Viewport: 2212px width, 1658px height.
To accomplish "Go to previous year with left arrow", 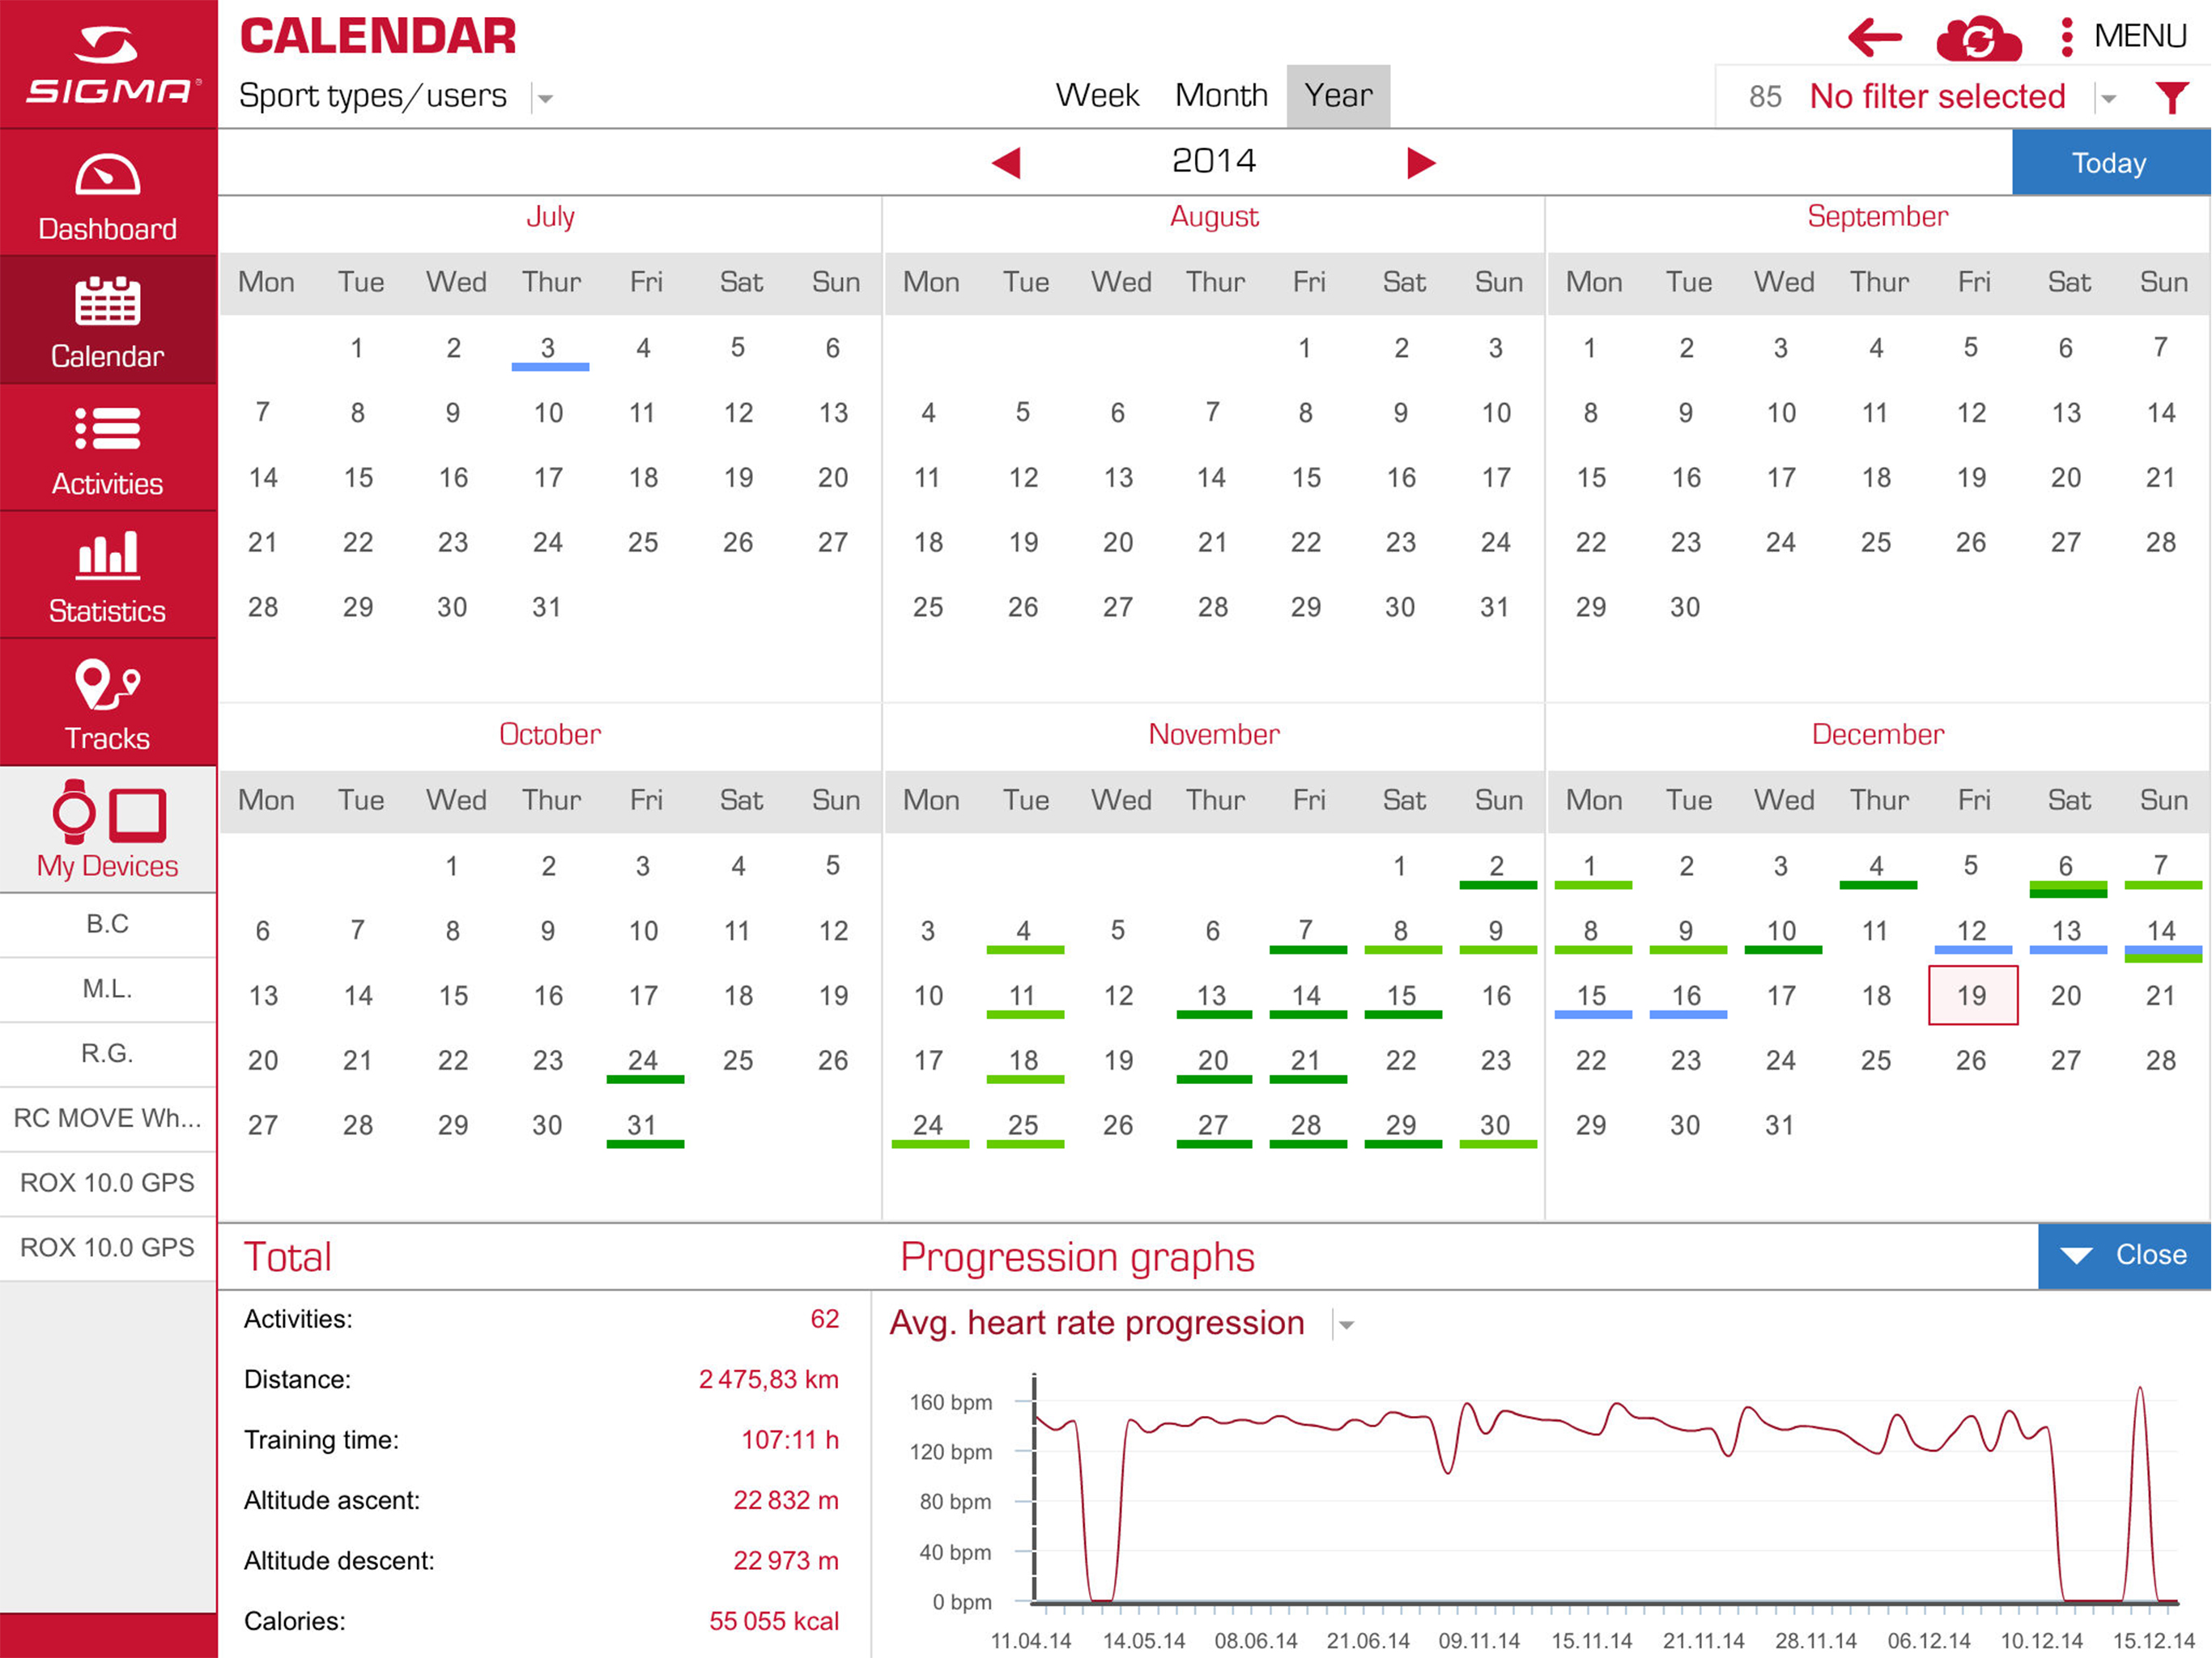I will click(x=1006, y=162).
